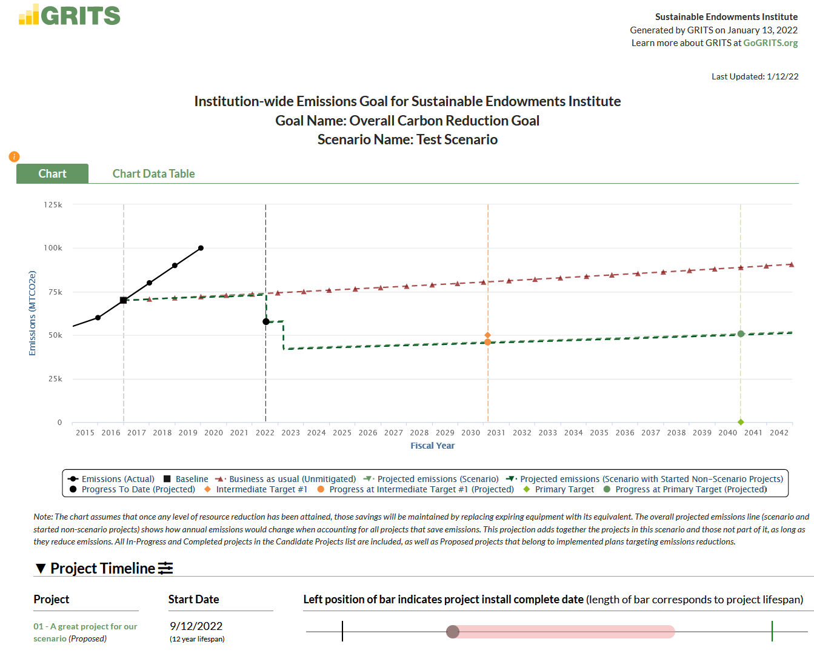Screen dimensions: 814x653
Task: Select the Baseline square icon in the legend
Action: click(167, 478)
